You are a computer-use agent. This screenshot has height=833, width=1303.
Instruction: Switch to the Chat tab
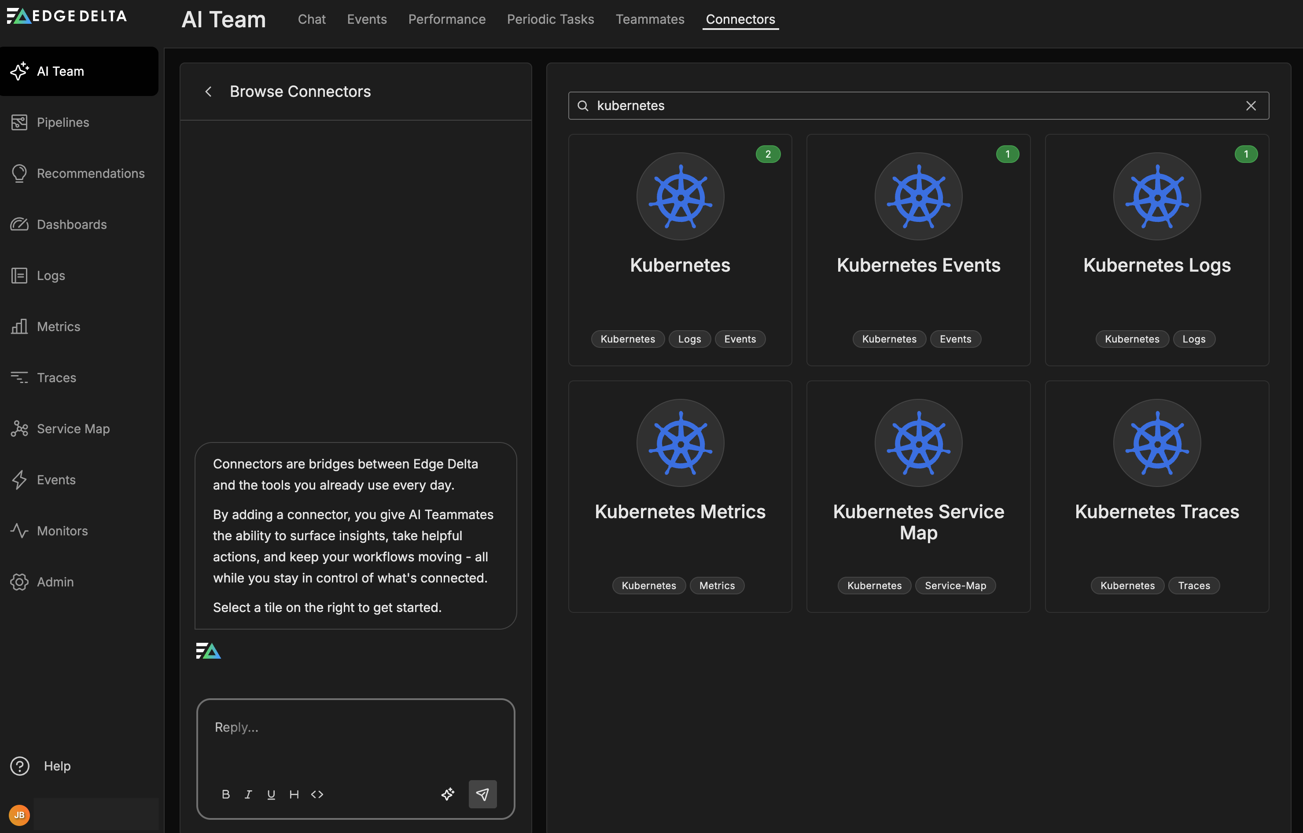(312, 19)
